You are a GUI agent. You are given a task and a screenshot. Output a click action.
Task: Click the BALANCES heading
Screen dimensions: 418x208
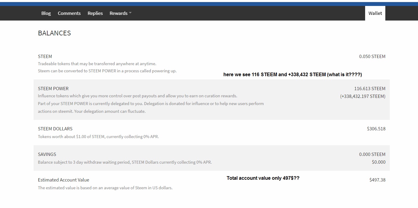pos(54,33)
